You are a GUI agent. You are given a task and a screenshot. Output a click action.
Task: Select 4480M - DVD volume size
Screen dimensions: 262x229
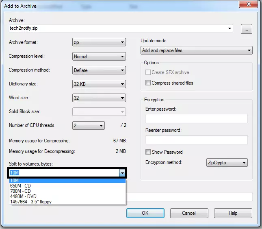67,196
